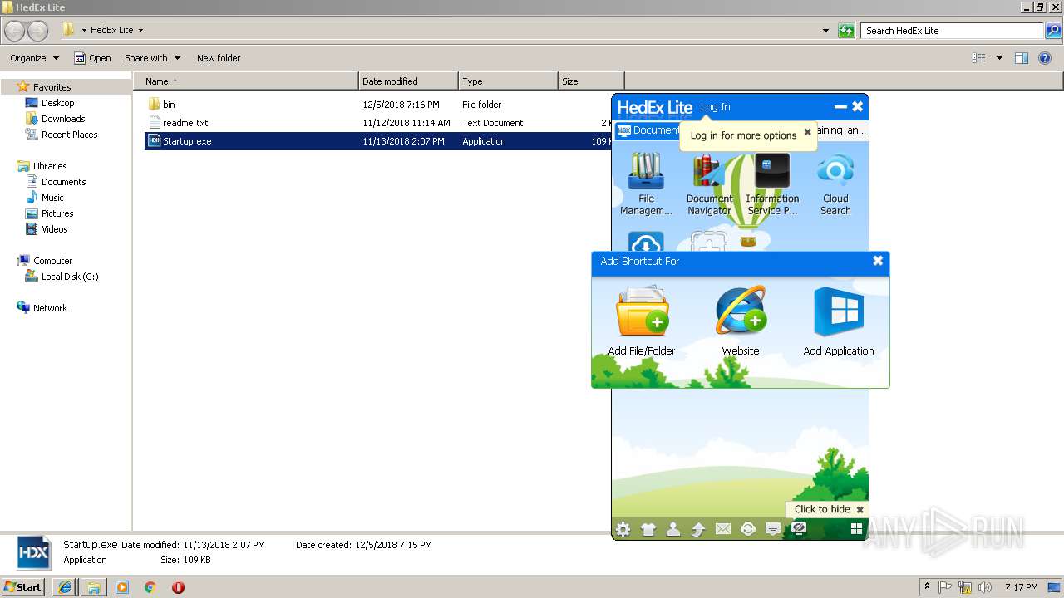Image resolution: width=1064 pixels, height=598 pixels.
Task: Select the Training tab in HedEx Lite
Action: pos(841,130)
